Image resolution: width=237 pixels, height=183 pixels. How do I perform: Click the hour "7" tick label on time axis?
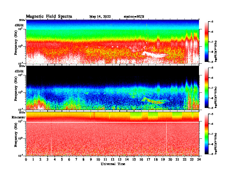click(x=76, y=159)
